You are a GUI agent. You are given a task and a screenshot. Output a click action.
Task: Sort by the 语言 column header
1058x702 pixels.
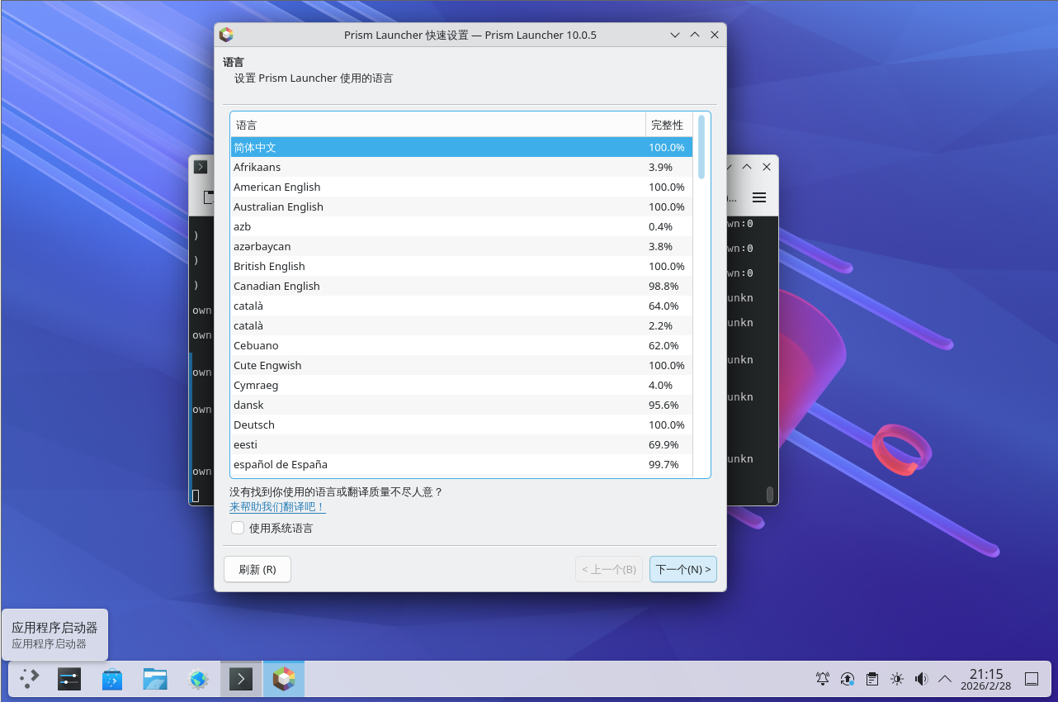(x=437, y=125)
